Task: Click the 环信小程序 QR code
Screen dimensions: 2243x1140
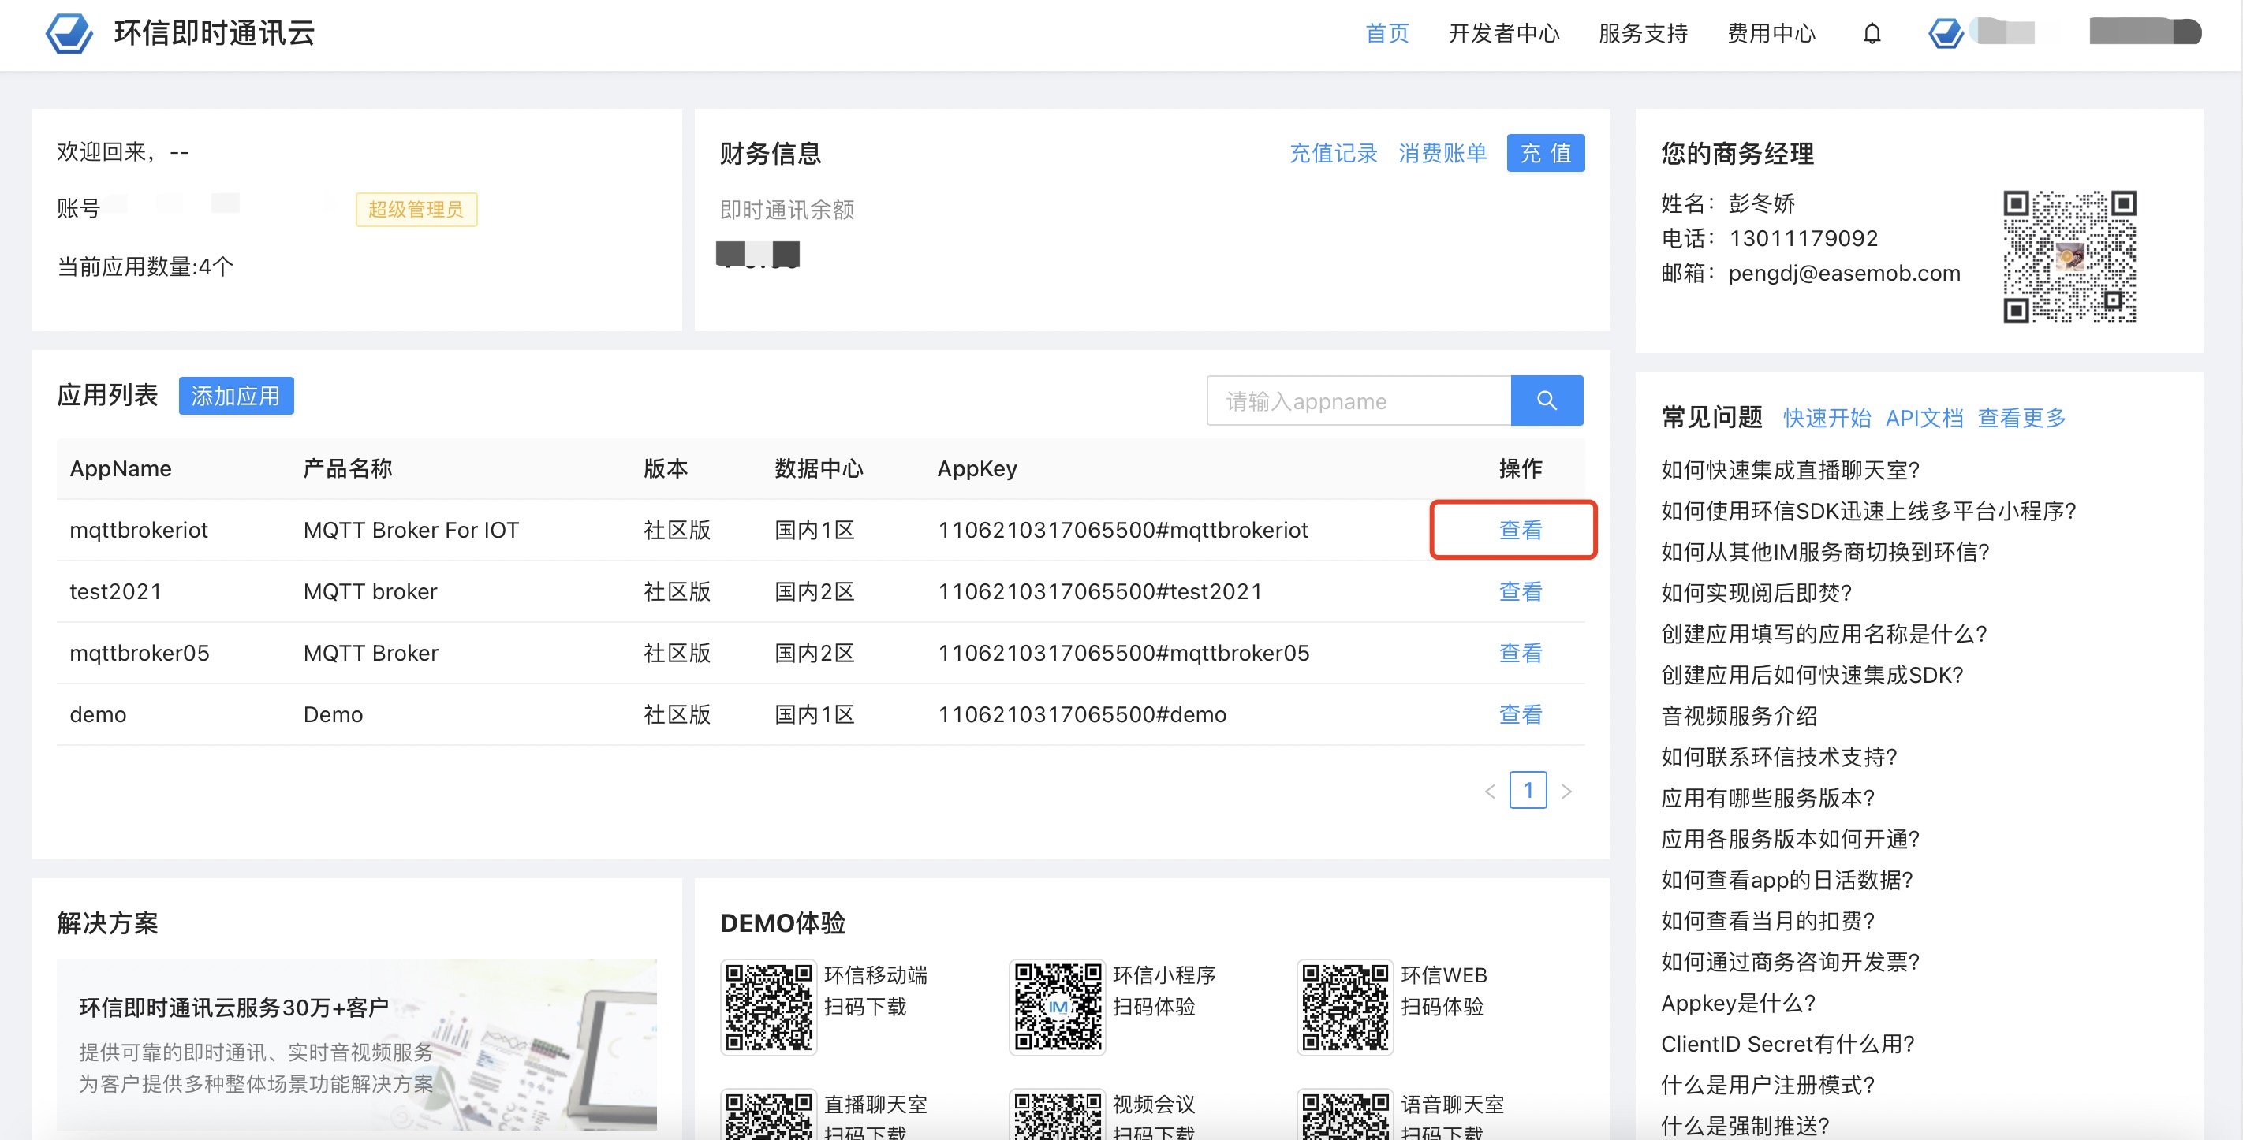Action: click(x=1056, y=1006)
